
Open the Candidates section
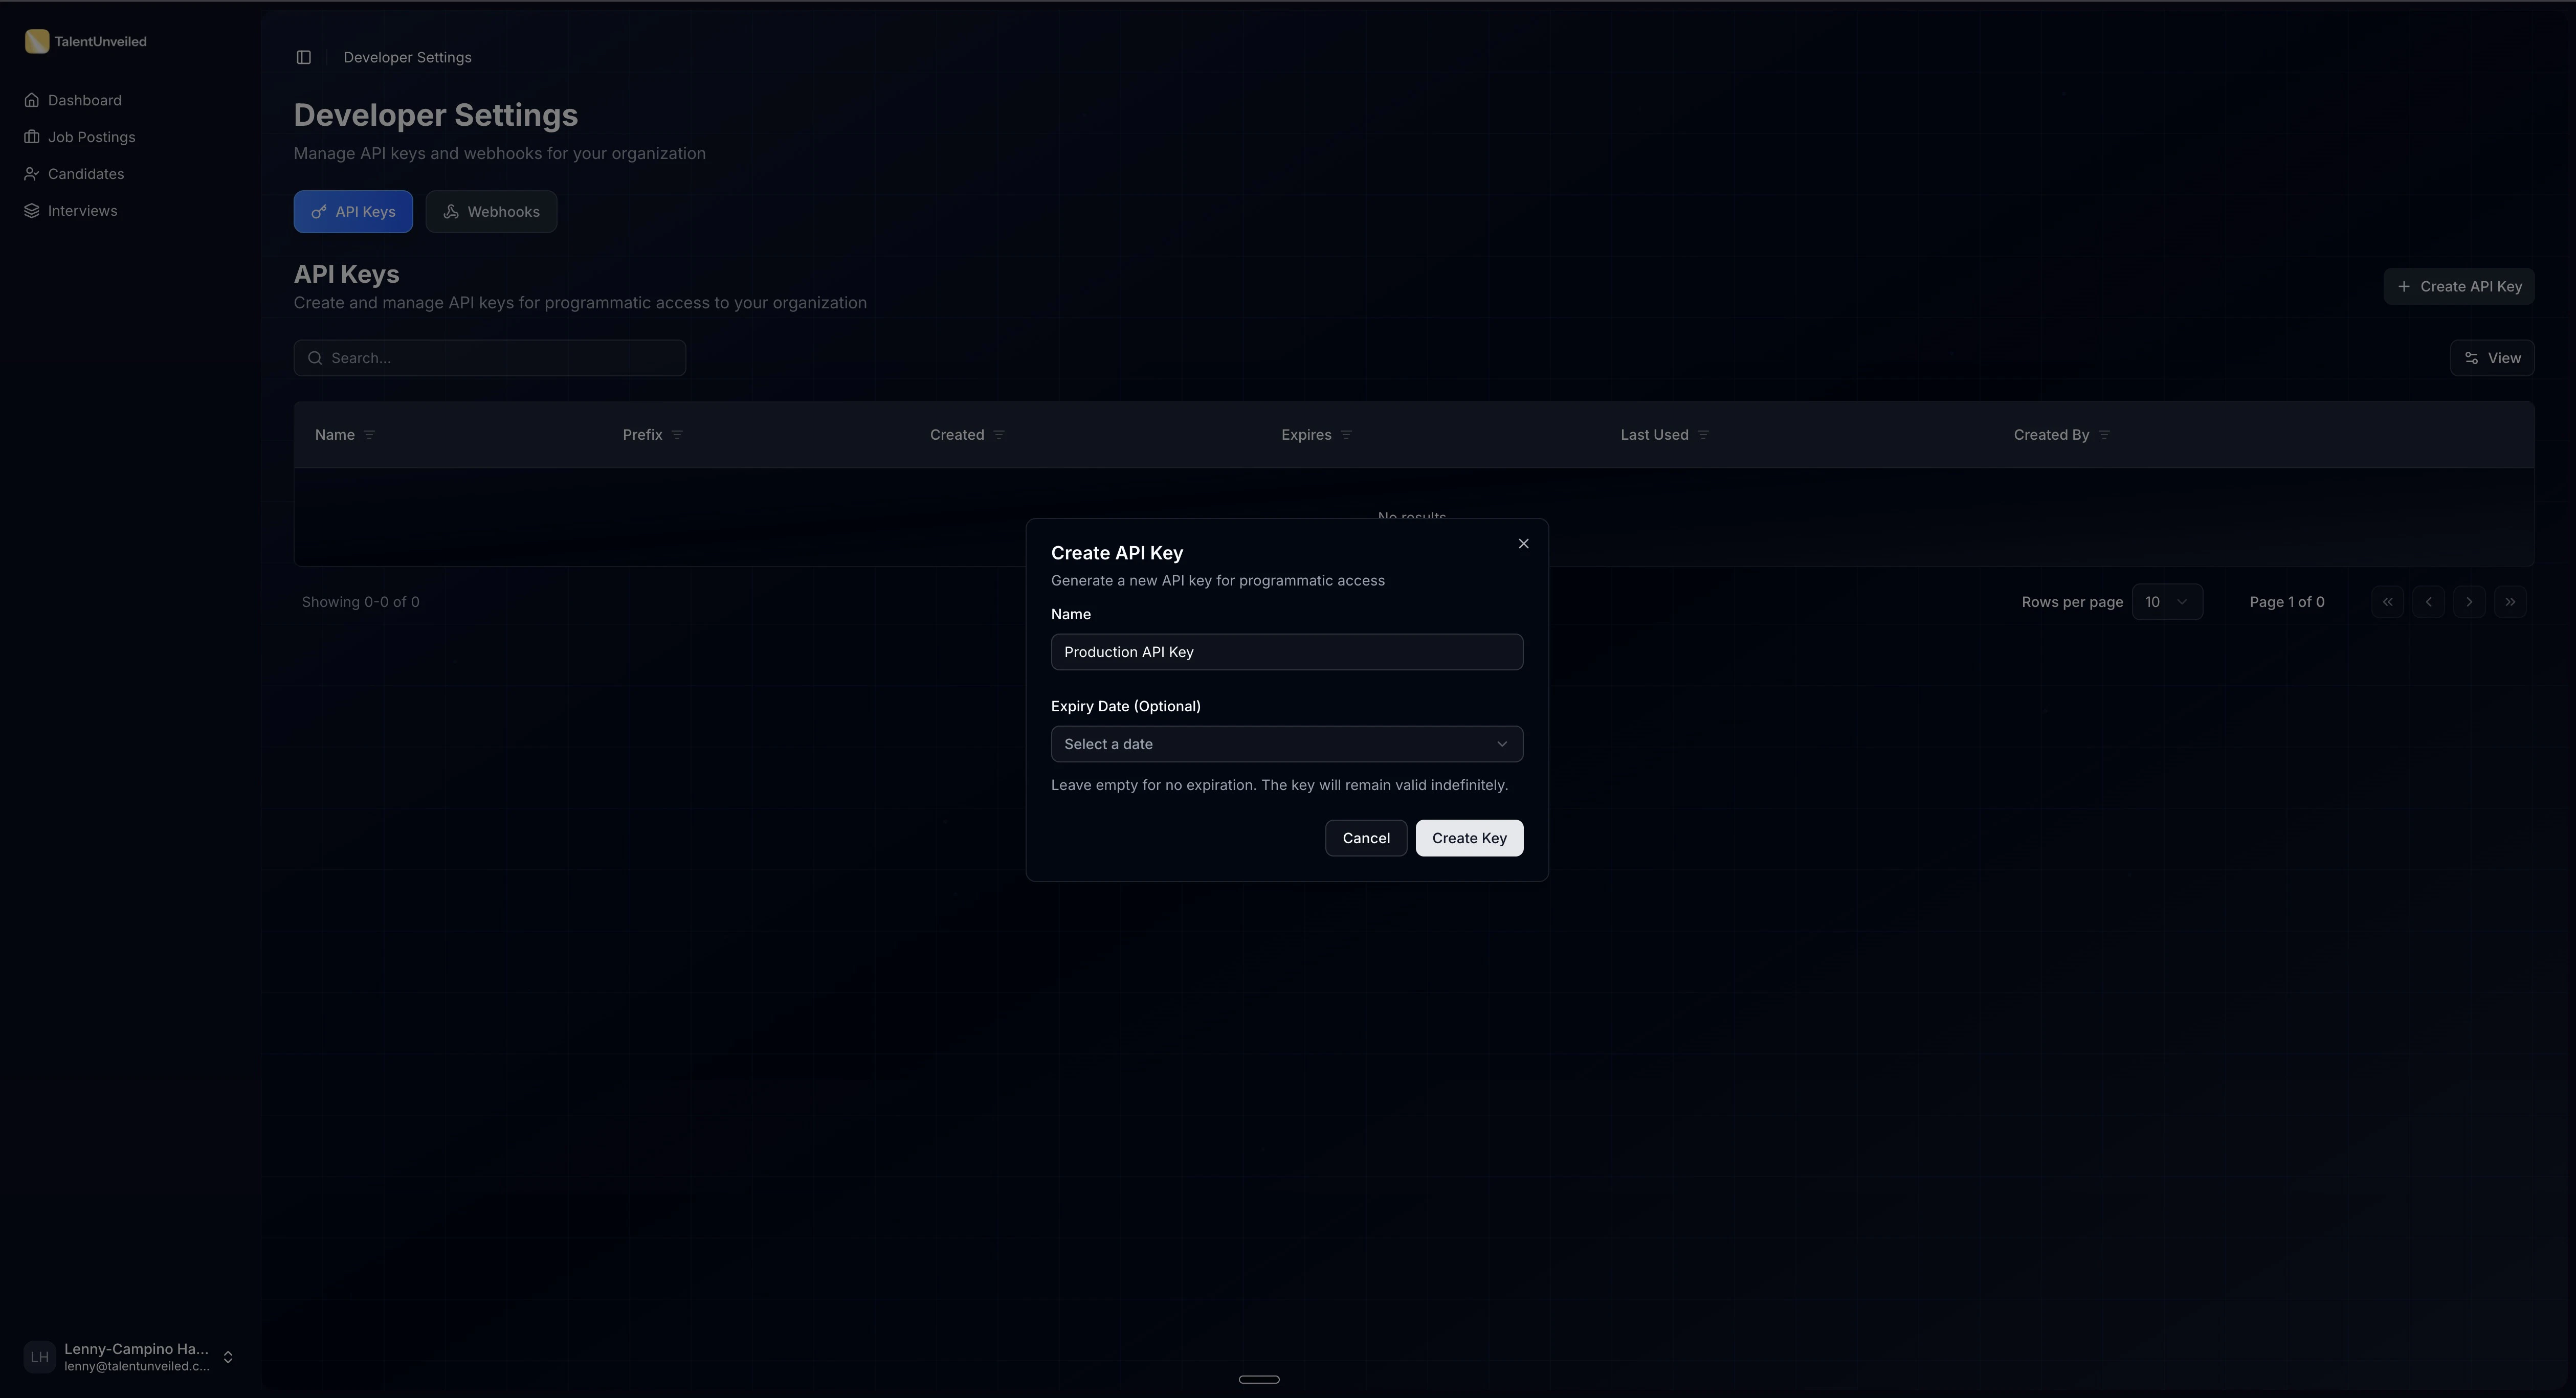tap(85, 173)
